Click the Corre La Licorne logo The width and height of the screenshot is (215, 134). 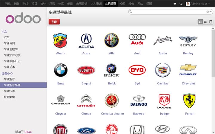coord(112,100)
